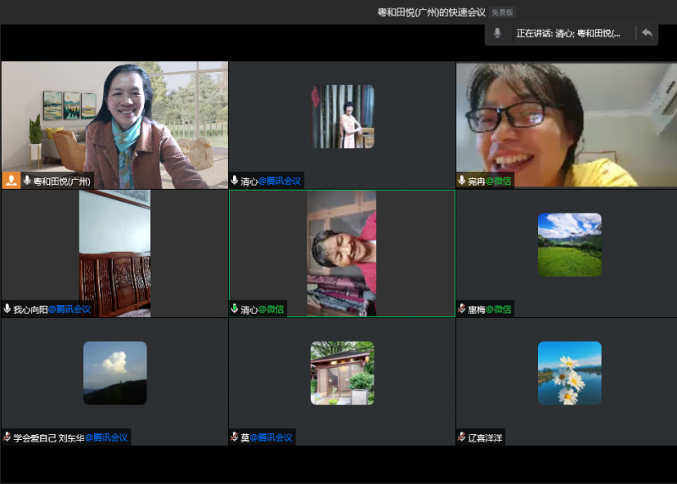Click the 正在讲话 speaker status text
Screen dimensions: 677x484
coord(568,33)
